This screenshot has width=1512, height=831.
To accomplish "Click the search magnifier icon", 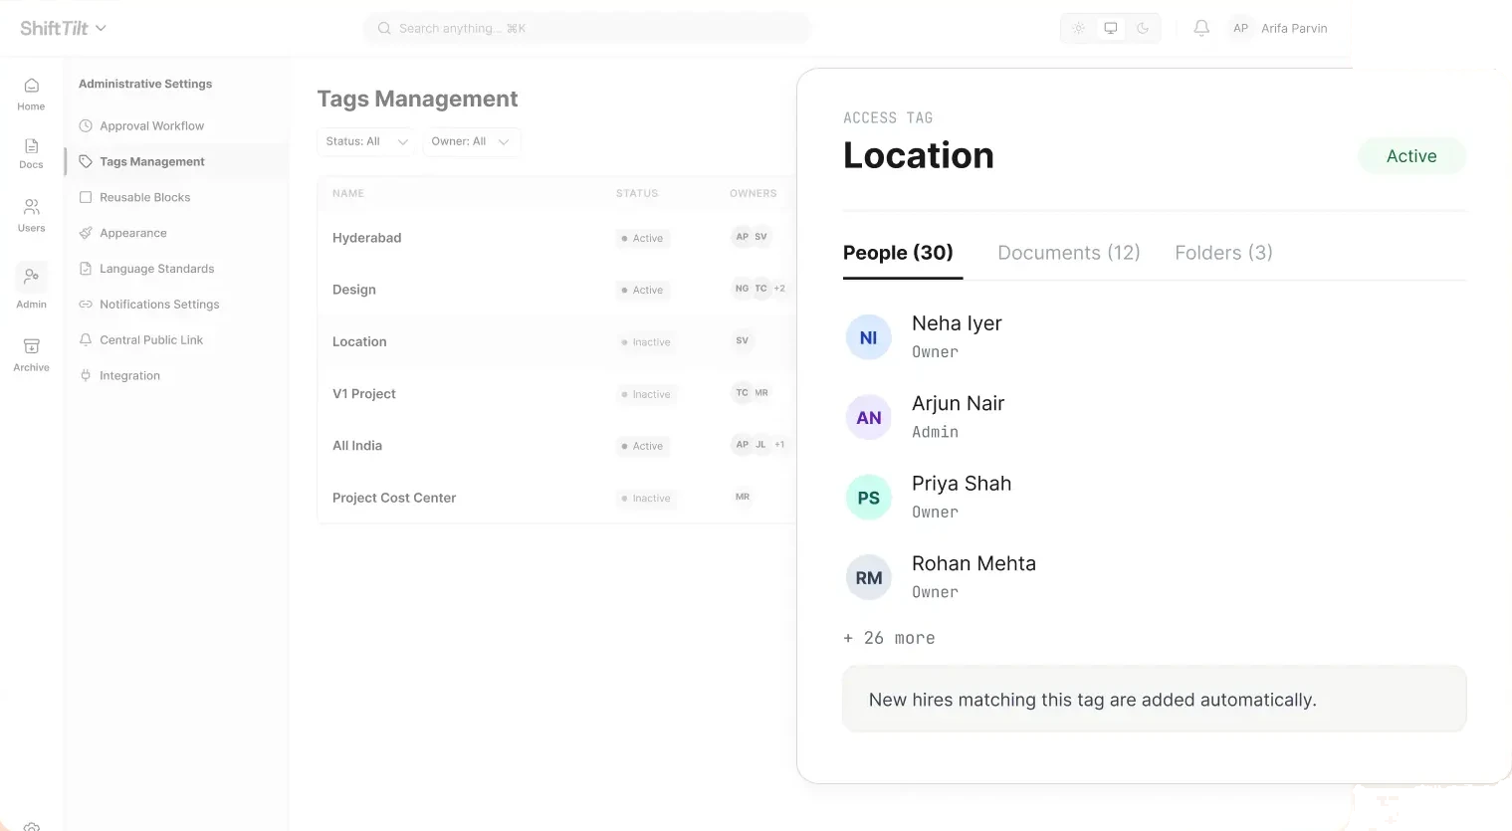I will pyautogui.click(x=384, y=28).
